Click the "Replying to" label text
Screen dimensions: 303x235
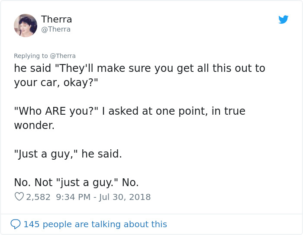pos(31,56)
